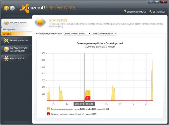Viewport: 169px width, 125px height.
Task: Click the Śr day label on axis
Action: (x=133, y=104)
